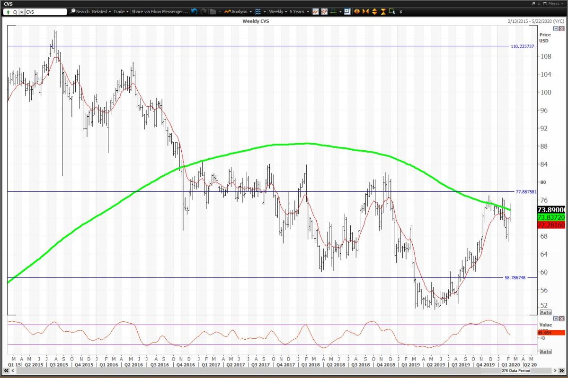Close the indicator sub-panel
568x378 pixels.
tap(562, 318)
